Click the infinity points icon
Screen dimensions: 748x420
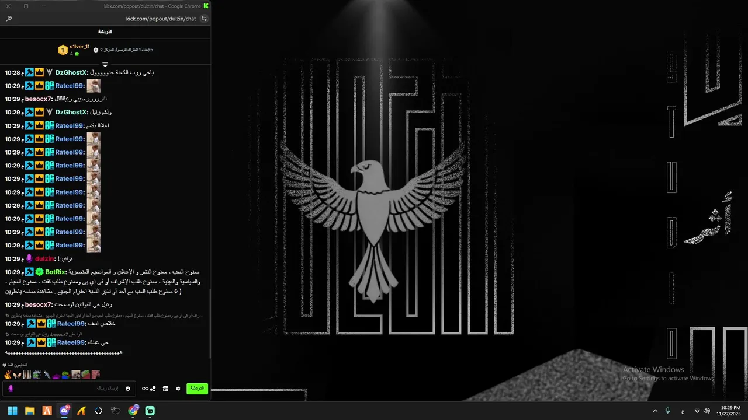(x=145, y=388)
